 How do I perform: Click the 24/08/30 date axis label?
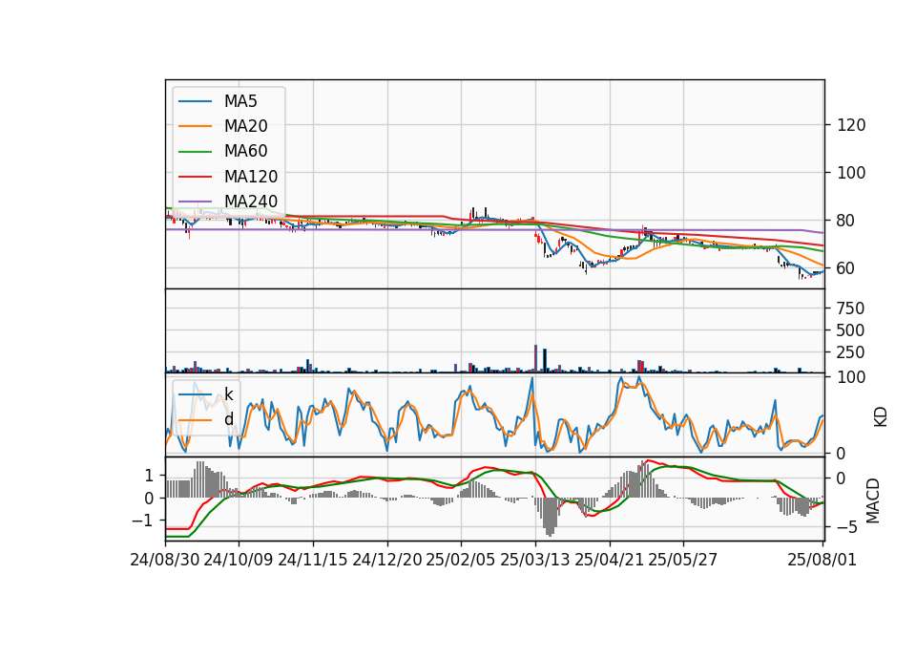(165, 560)
